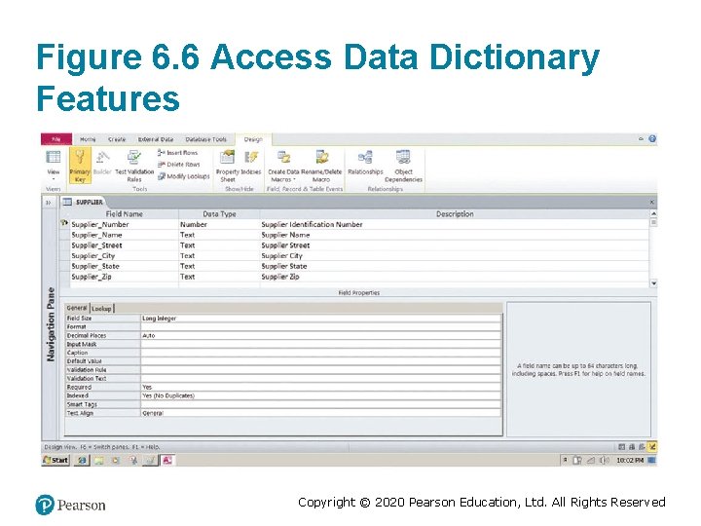Select the Supplier_Name field name

pyautogui.click(x=125, y=235)
